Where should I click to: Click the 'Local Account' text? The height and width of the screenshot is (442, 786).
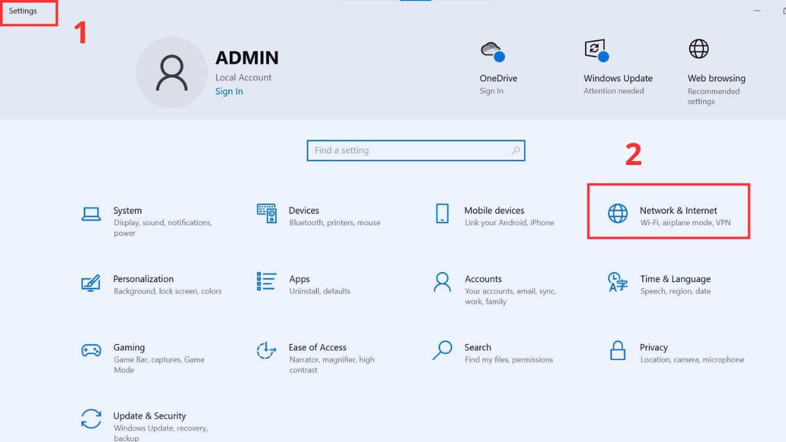tap(244, 77)
